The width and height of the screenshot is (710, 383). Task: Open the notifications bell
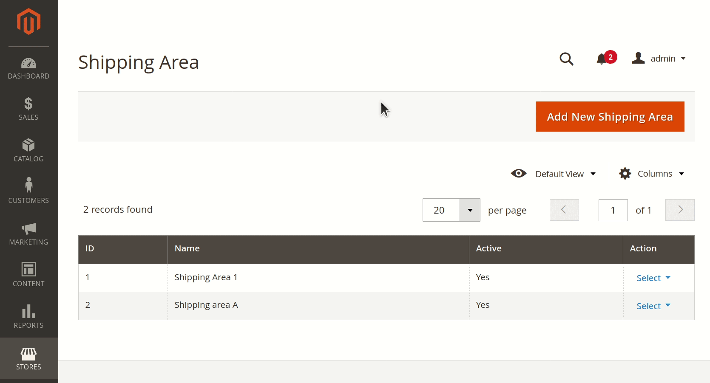click(x=602, y=59)
